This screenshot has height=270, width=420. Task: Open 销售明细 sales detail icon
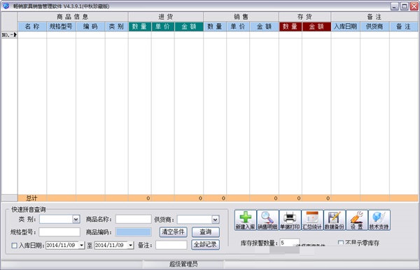(x=267, y=220)
